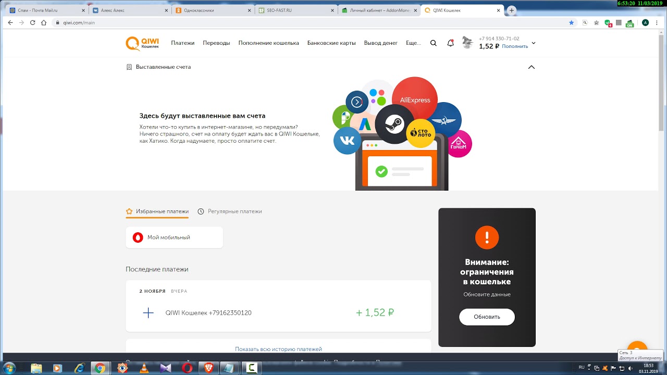Open Camtasia from the taskbar
The image size is (667, 375).
[x=252, y=368]
